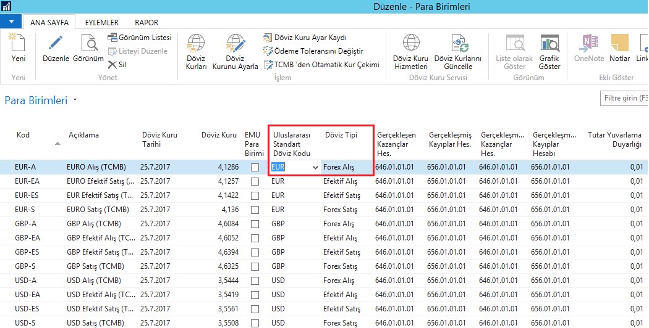The height and width of the screenshot is (328, 649).
Task: Click Döviz Kurlarını Güncelle icon
Action: tap(459, 43)
